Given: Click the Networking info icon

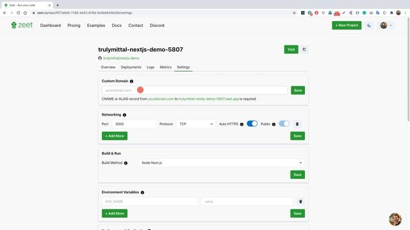Looking at the screenshot, I should click(124, 115).
